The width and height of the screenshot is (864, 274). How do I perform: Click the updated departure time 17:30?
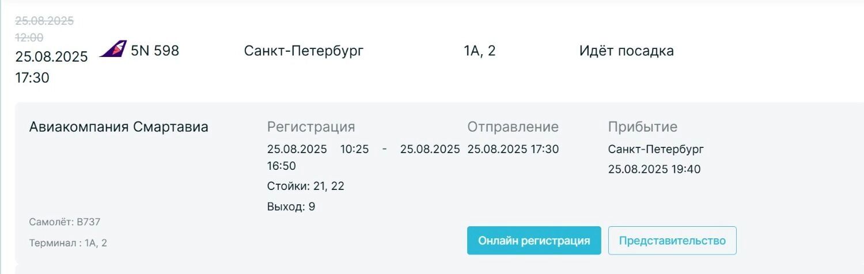32,78
